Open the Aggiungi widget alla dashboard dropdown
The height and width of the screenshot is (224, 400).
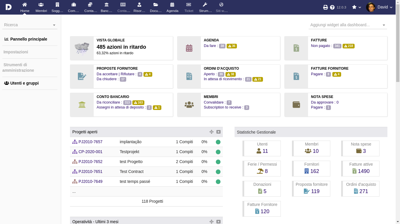click(348, 25)
